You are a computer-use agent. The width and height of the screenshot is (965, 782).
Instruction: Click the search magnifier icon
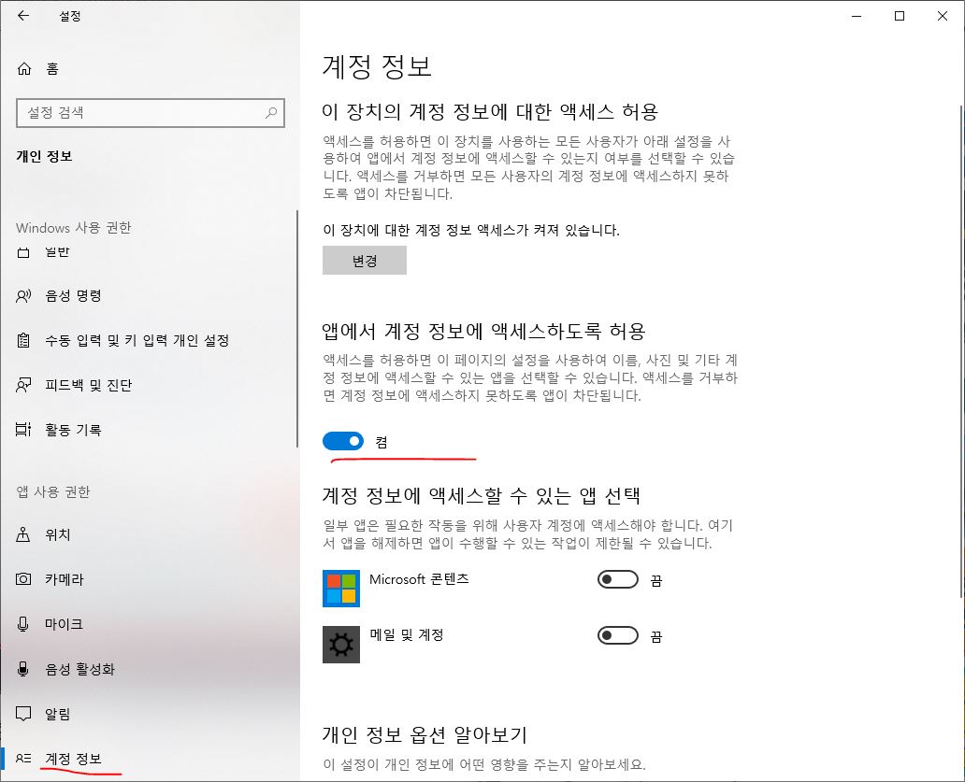[x=271, y=112]
